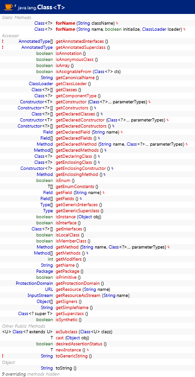Click the AnnotatedType[] return type
The height and width of the screenshot is (377, 195).
click(x=35, y=41)
